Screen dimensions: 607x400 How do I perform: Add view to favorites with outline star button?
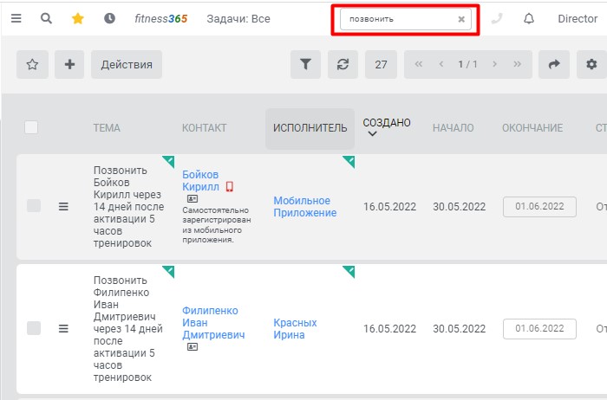[x=33, y=65]
